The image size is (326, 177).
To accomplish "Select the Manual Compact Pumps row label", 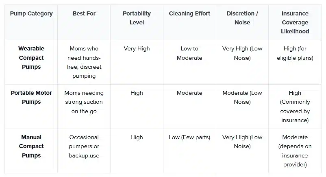I will [31, 146].
